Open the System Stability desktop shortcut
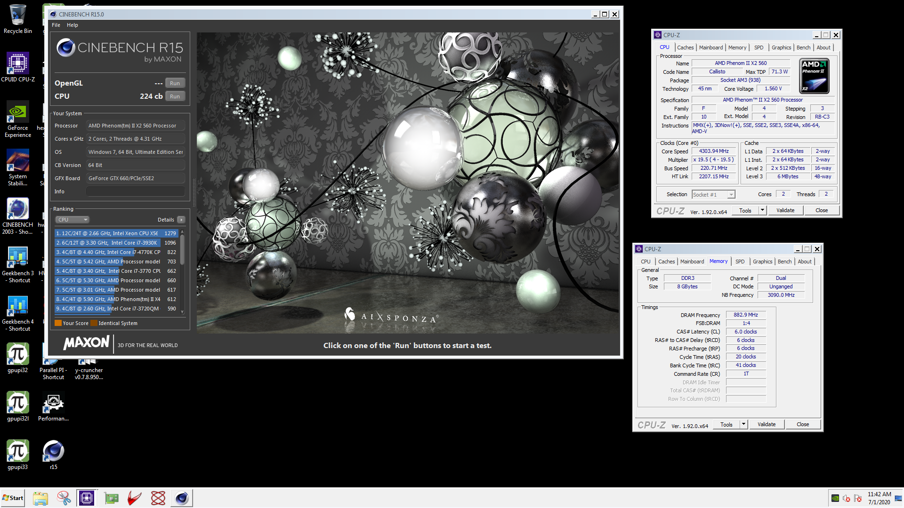Viewport: 904px width, 508px height. pyautogui.click(x=18, y=167)
